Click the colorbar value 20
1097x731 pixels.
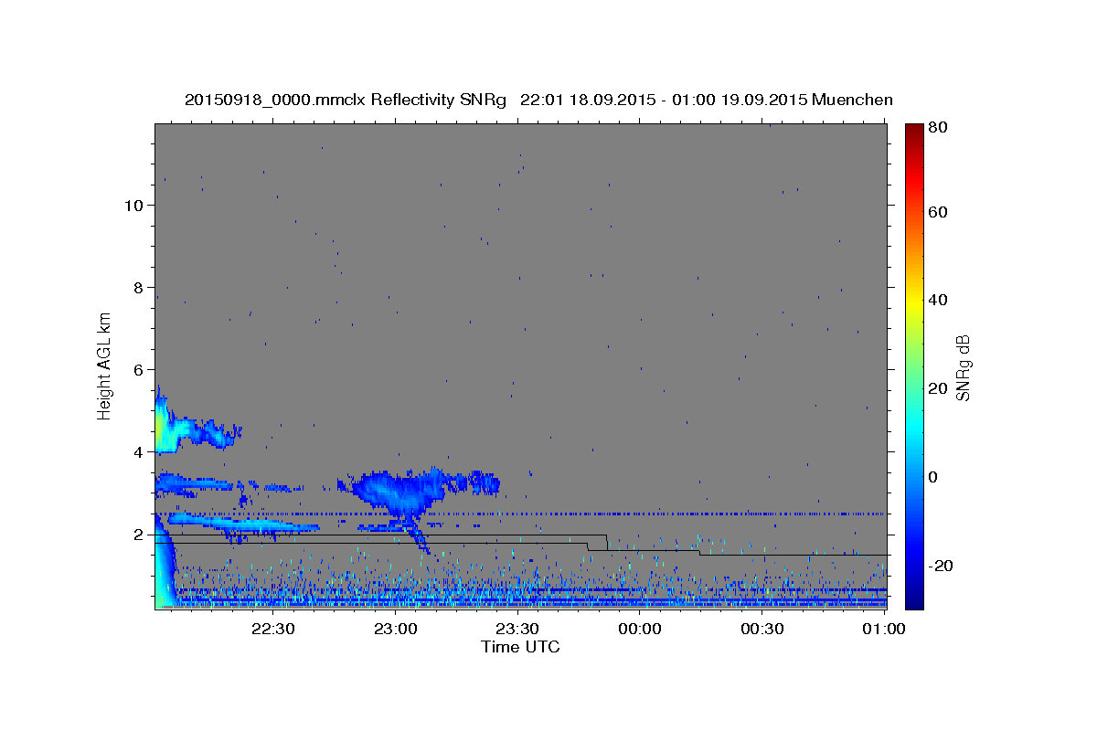[x=937, y=388]
